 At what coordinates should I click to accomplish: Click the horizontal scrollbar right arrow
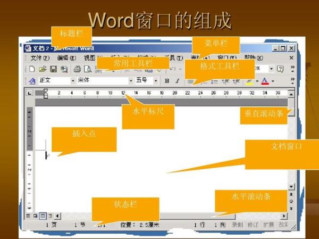point(284,216)
